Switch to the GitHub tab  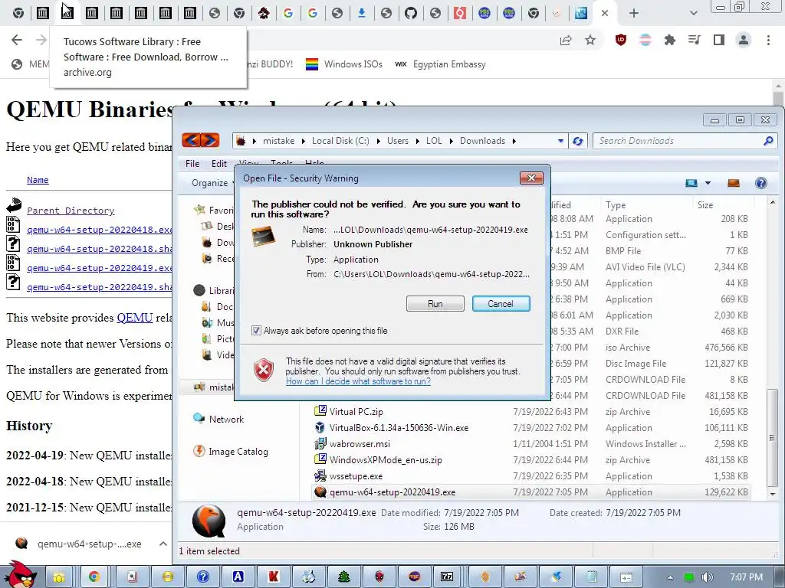click(x=411, y=13)
